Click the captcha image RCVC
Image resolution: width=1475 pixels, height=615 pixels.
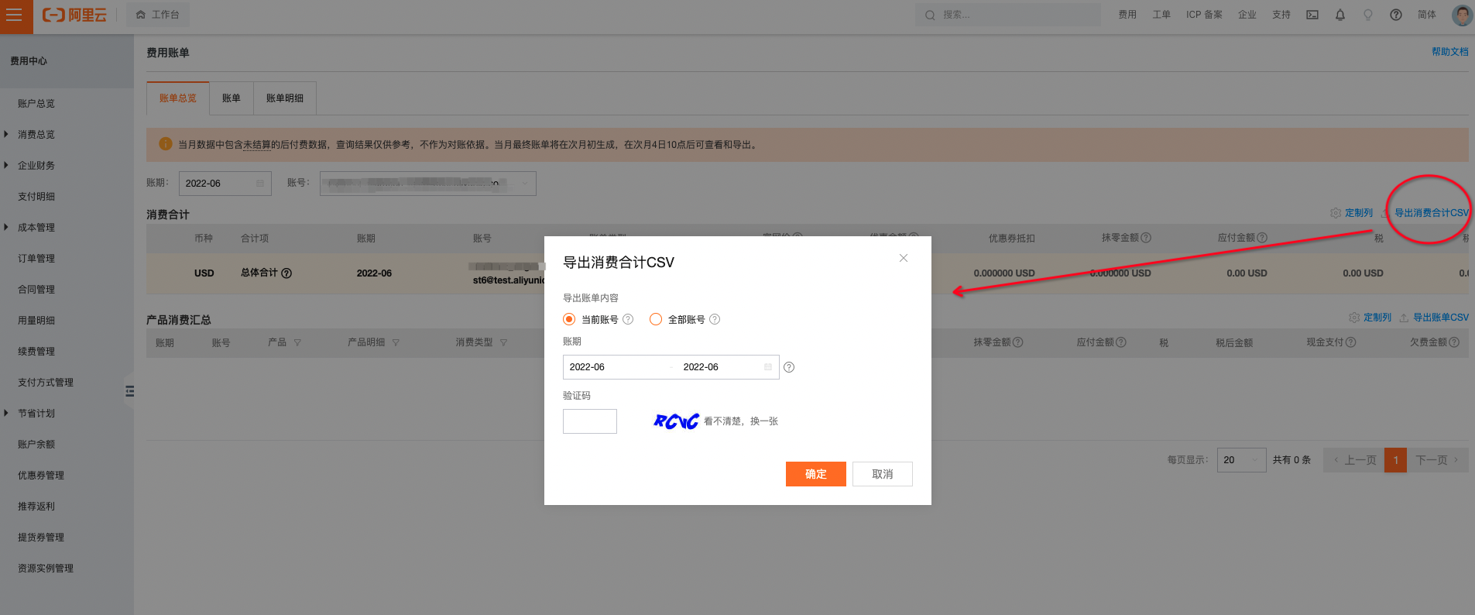pos(676,421)
